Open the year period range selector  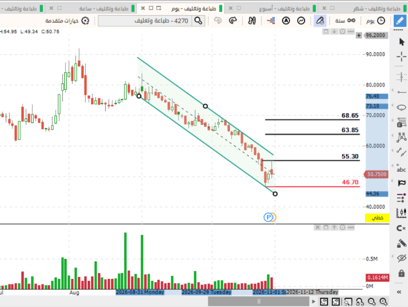coord(345,20)
